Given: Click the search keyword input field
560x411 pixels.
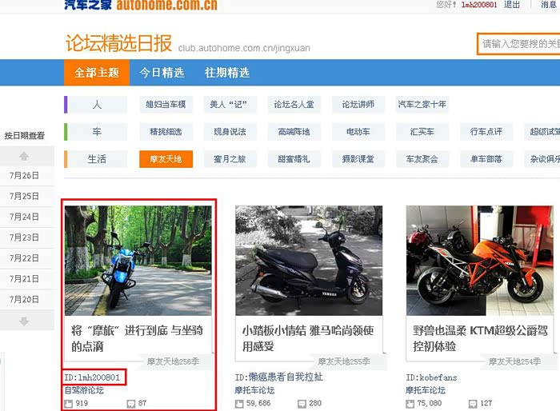Looking at the screenshot, I should coord(519,44).
